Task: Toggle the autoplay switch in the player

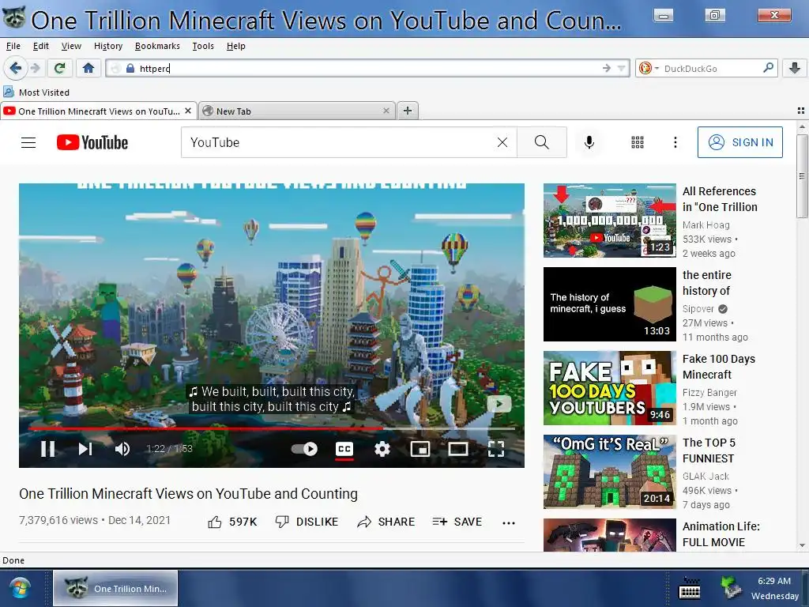Action: (x=304, y=449)
